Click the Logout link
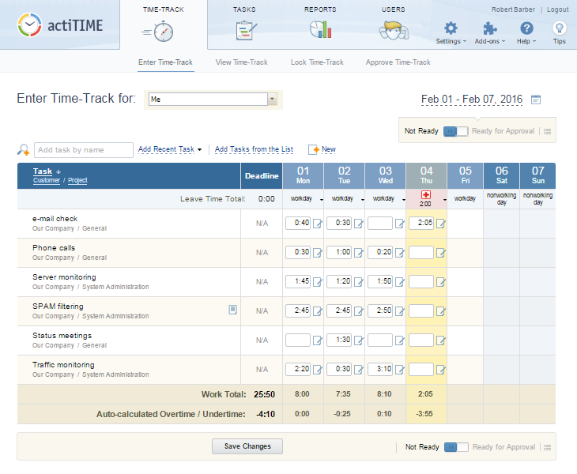 (557, 9)
